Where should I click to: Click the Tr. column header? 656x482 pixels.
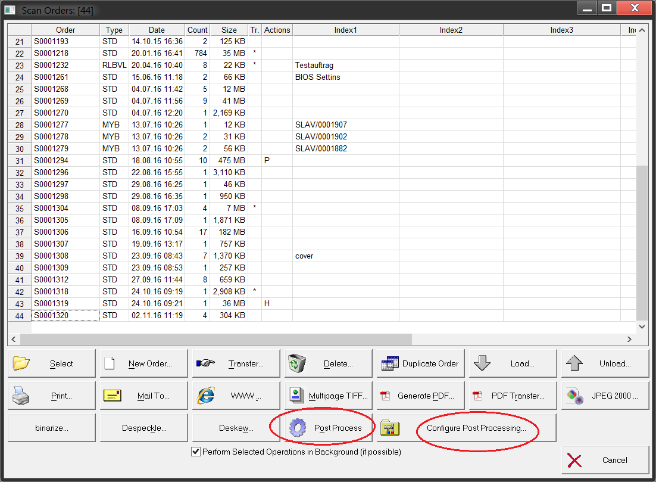click(255, 30)
